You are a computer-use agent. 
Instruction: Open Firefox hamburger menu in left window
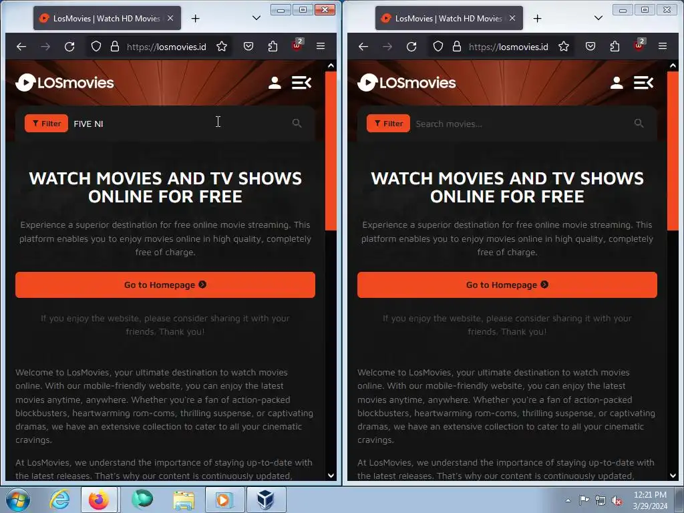click(321, 46)
